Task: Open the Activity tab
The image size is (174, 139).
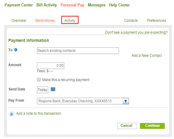Action: [70, 20]
